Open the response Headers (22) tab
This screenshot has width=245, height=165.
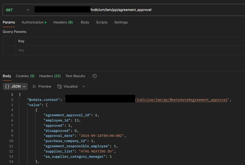point(50,76)
